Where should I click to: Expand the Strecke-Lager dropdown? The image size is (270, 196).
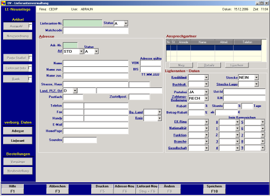256,84
